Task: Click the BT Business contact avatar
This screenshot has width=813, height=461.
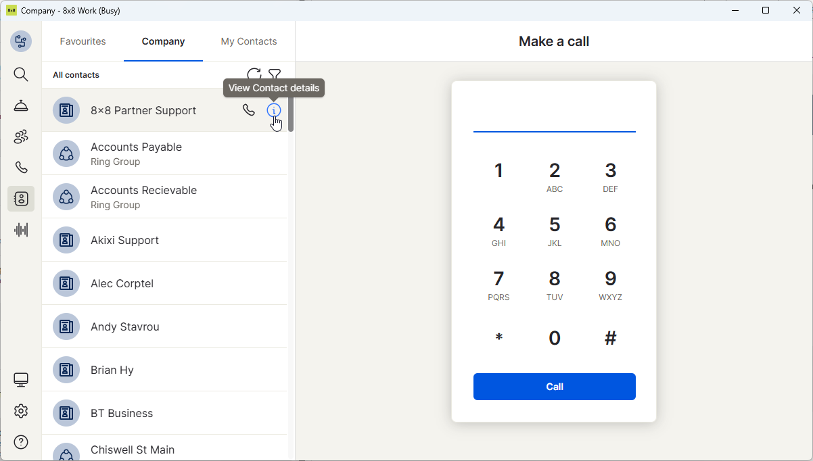Action: click(66, 413)
